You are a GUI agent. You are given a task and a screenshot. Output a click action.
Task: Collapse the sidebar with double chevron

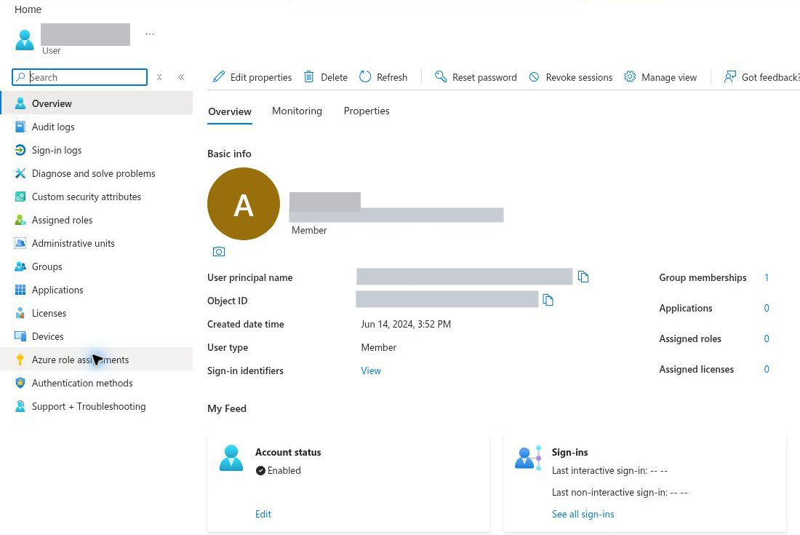coord(181,77)
